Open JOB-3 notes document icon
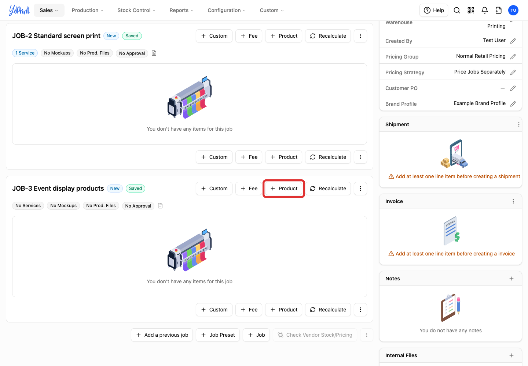 pos(160,206)
